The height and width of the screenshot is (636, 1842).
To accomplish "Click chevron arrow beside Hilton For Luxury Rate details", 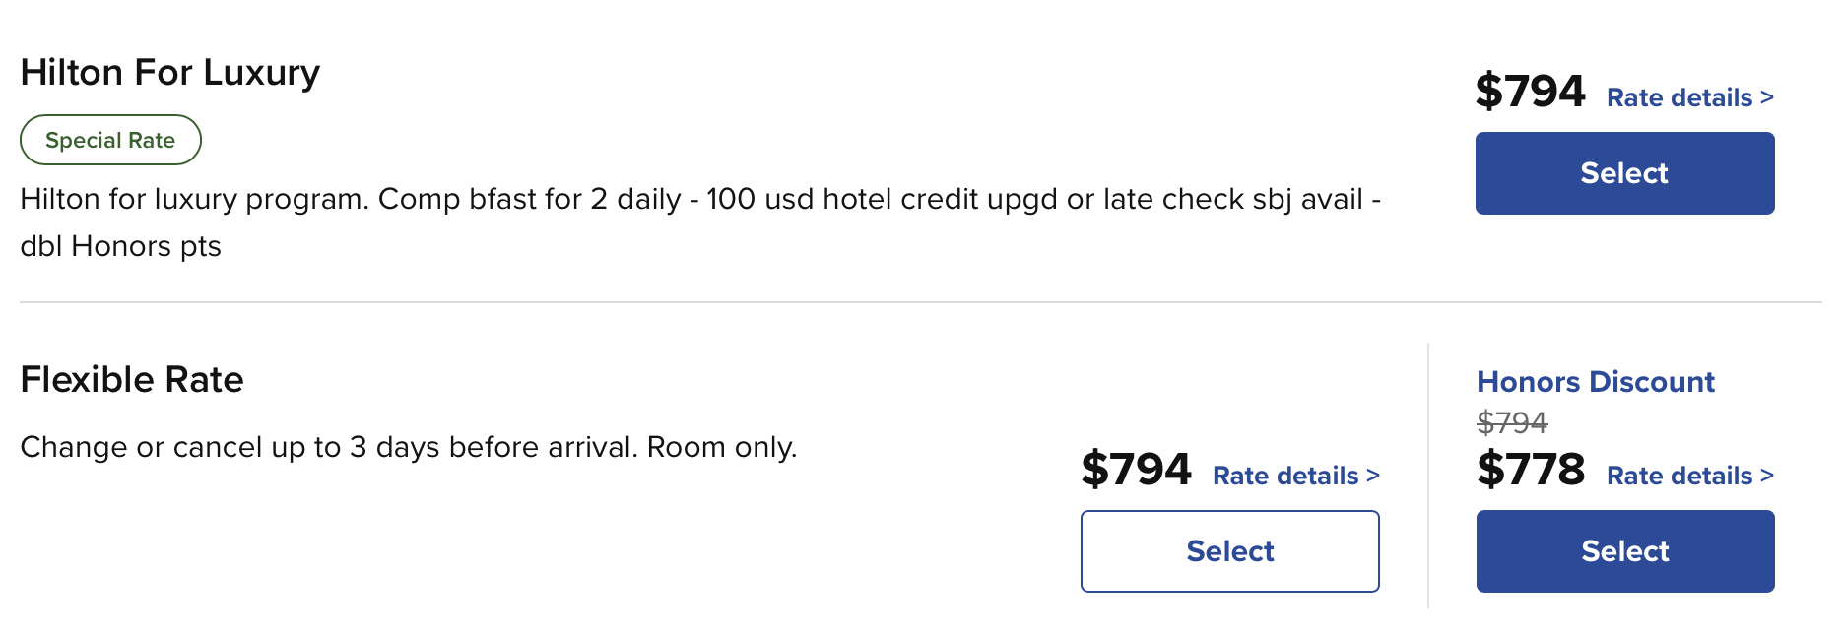I will click(1767, 97).
